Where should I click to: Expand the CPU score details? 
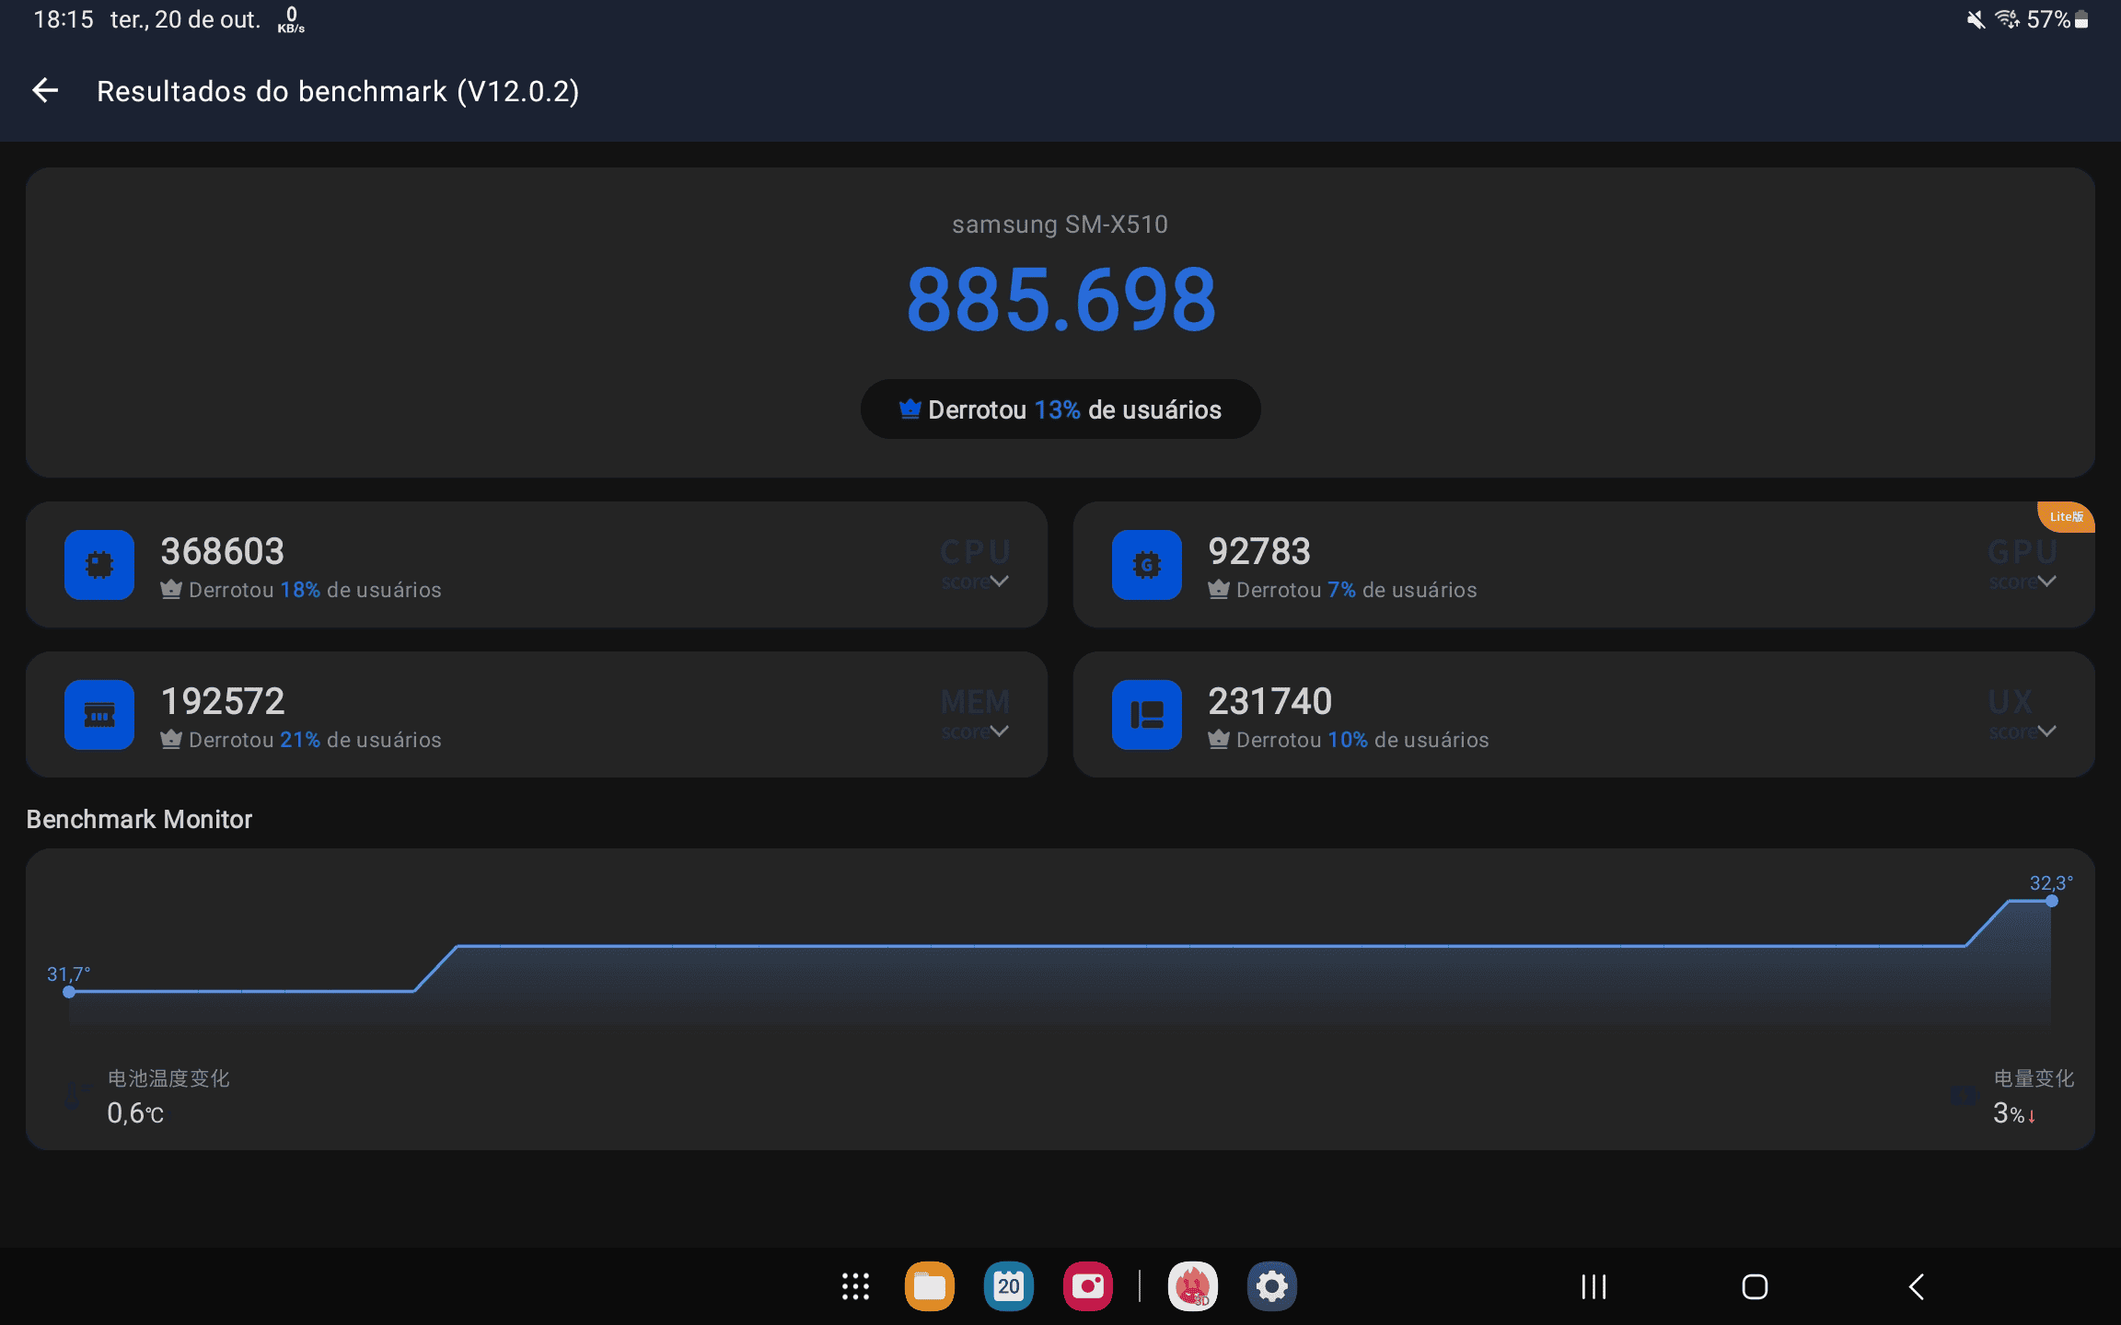(999, 581)
